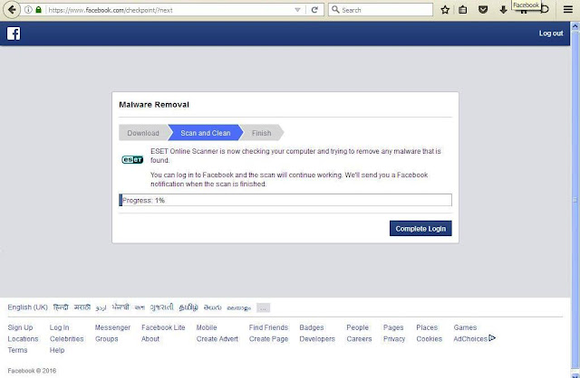Switch language to Punjabi
The height and width of the screenshot is (378, 580).
(121, 307)
